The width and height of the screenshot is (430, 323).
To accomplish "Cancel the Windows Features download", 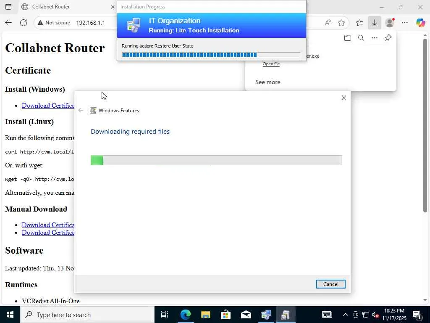I will 331,284.
